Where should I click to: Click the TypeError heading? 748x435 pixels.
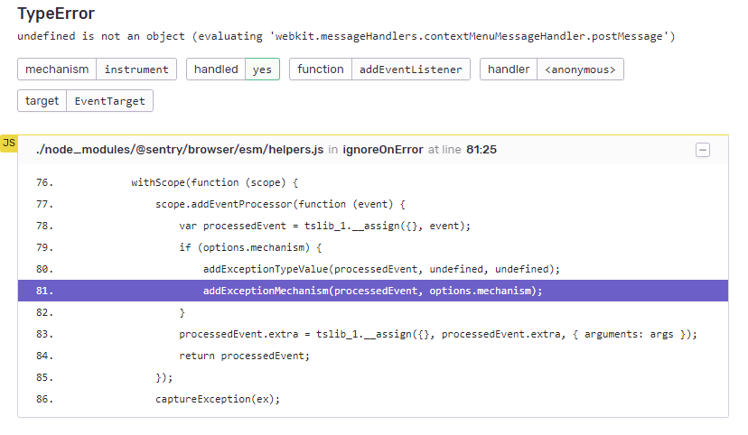click(x=56, y=14)
